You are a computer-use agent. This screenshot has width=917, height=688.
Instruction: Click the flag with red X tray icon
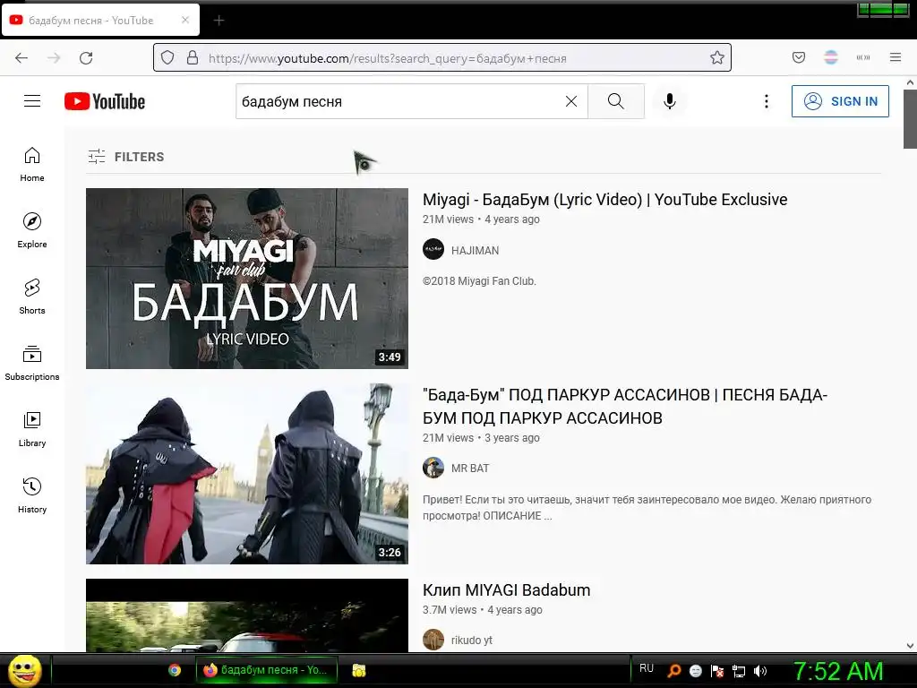717,671
